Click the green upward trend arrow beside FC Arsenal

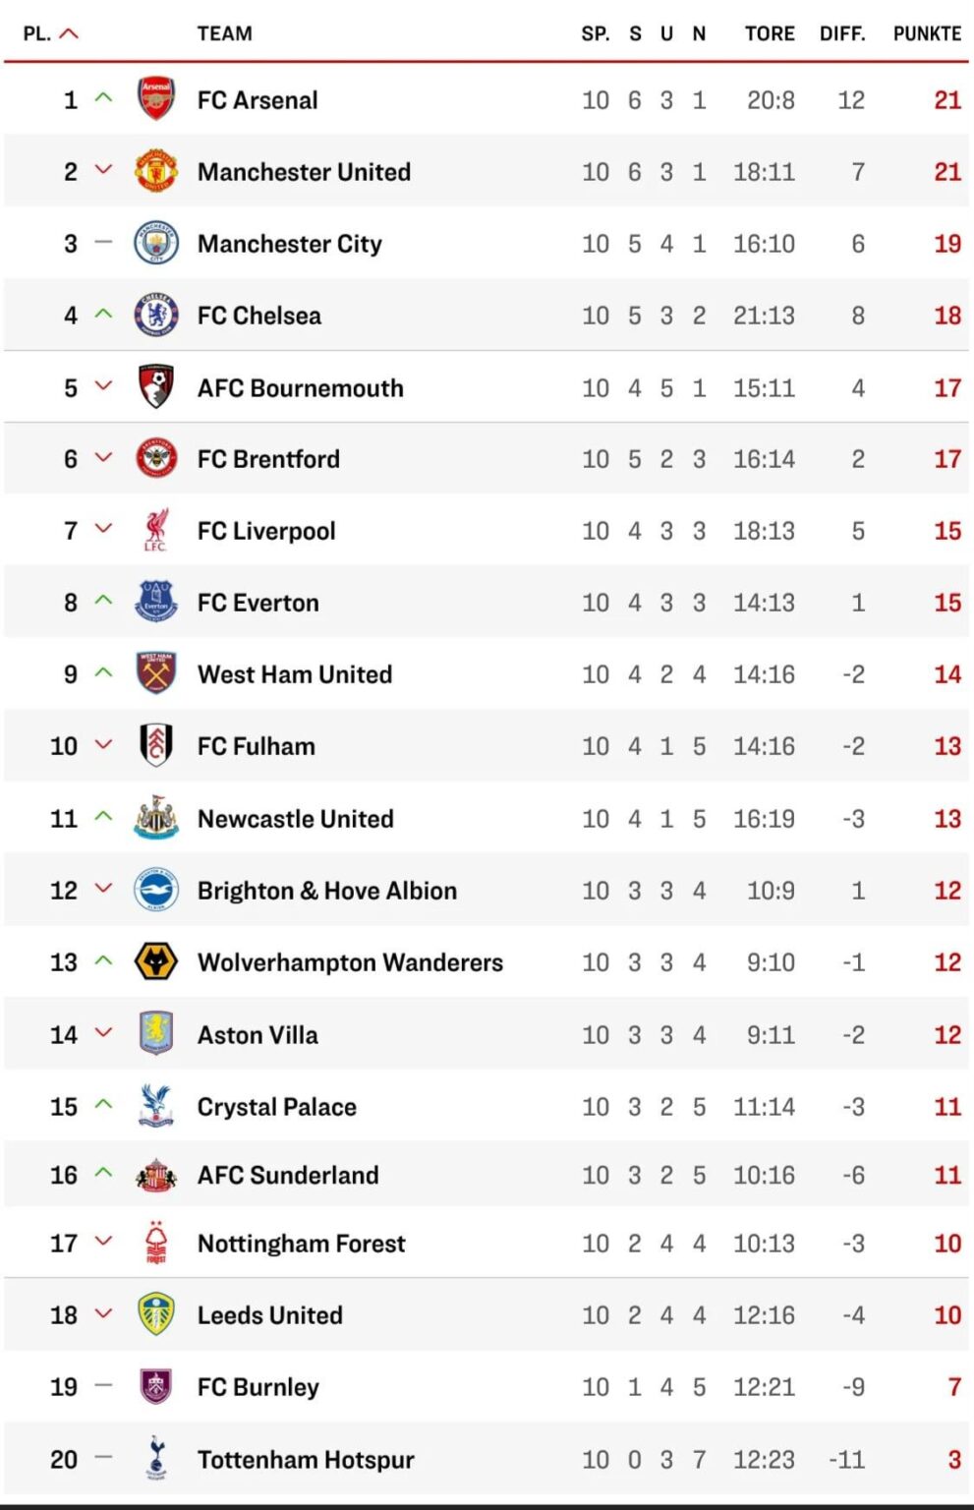pyautogui.click(x=102, y=99)
